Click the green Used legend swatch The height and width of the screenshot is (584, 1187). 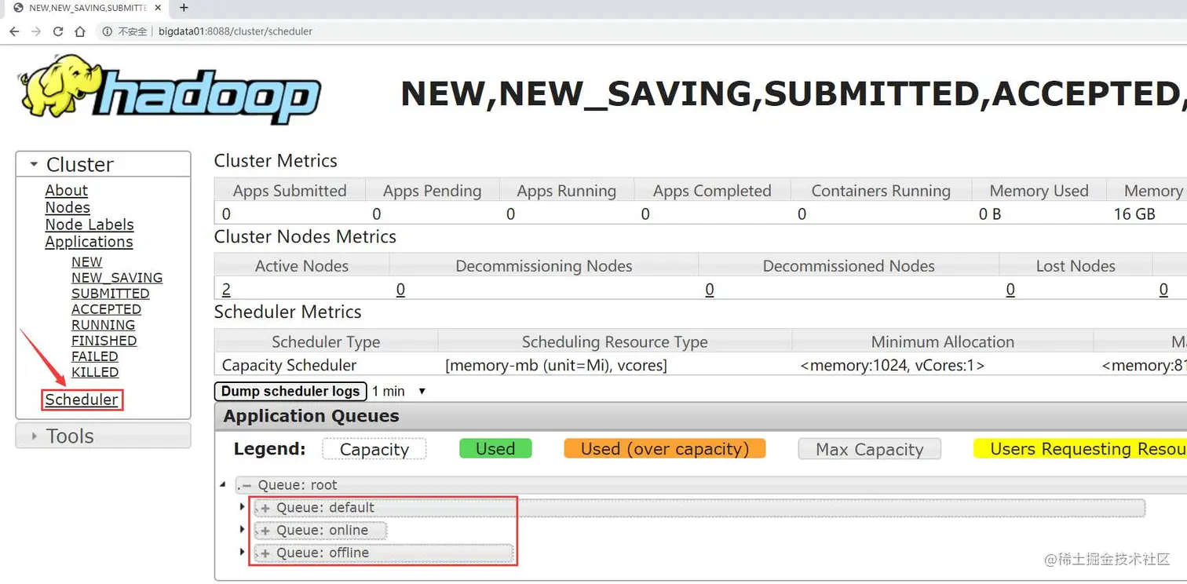point(495,449)
